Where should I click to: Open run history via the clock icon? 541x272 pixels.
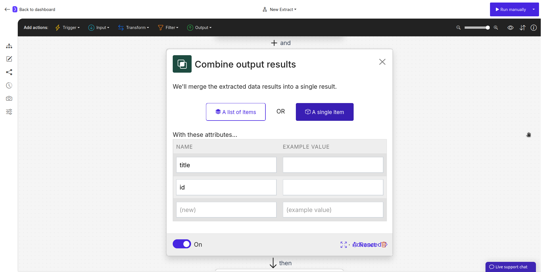9,85
